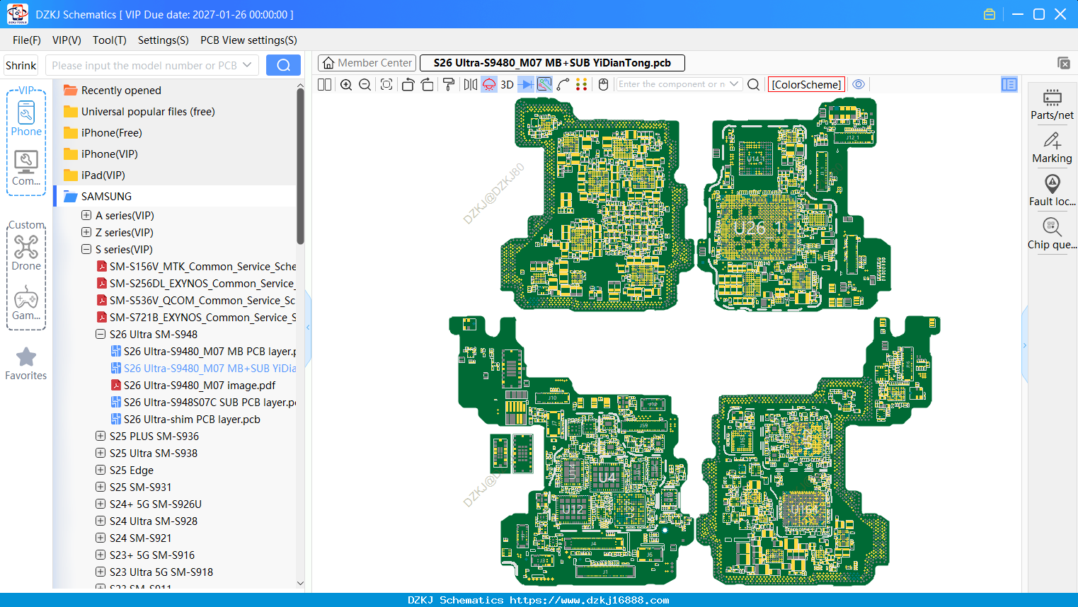Open the iPhone(Free) folder
The height and width of the screenshot is (607, 1078).
(111, 132)
